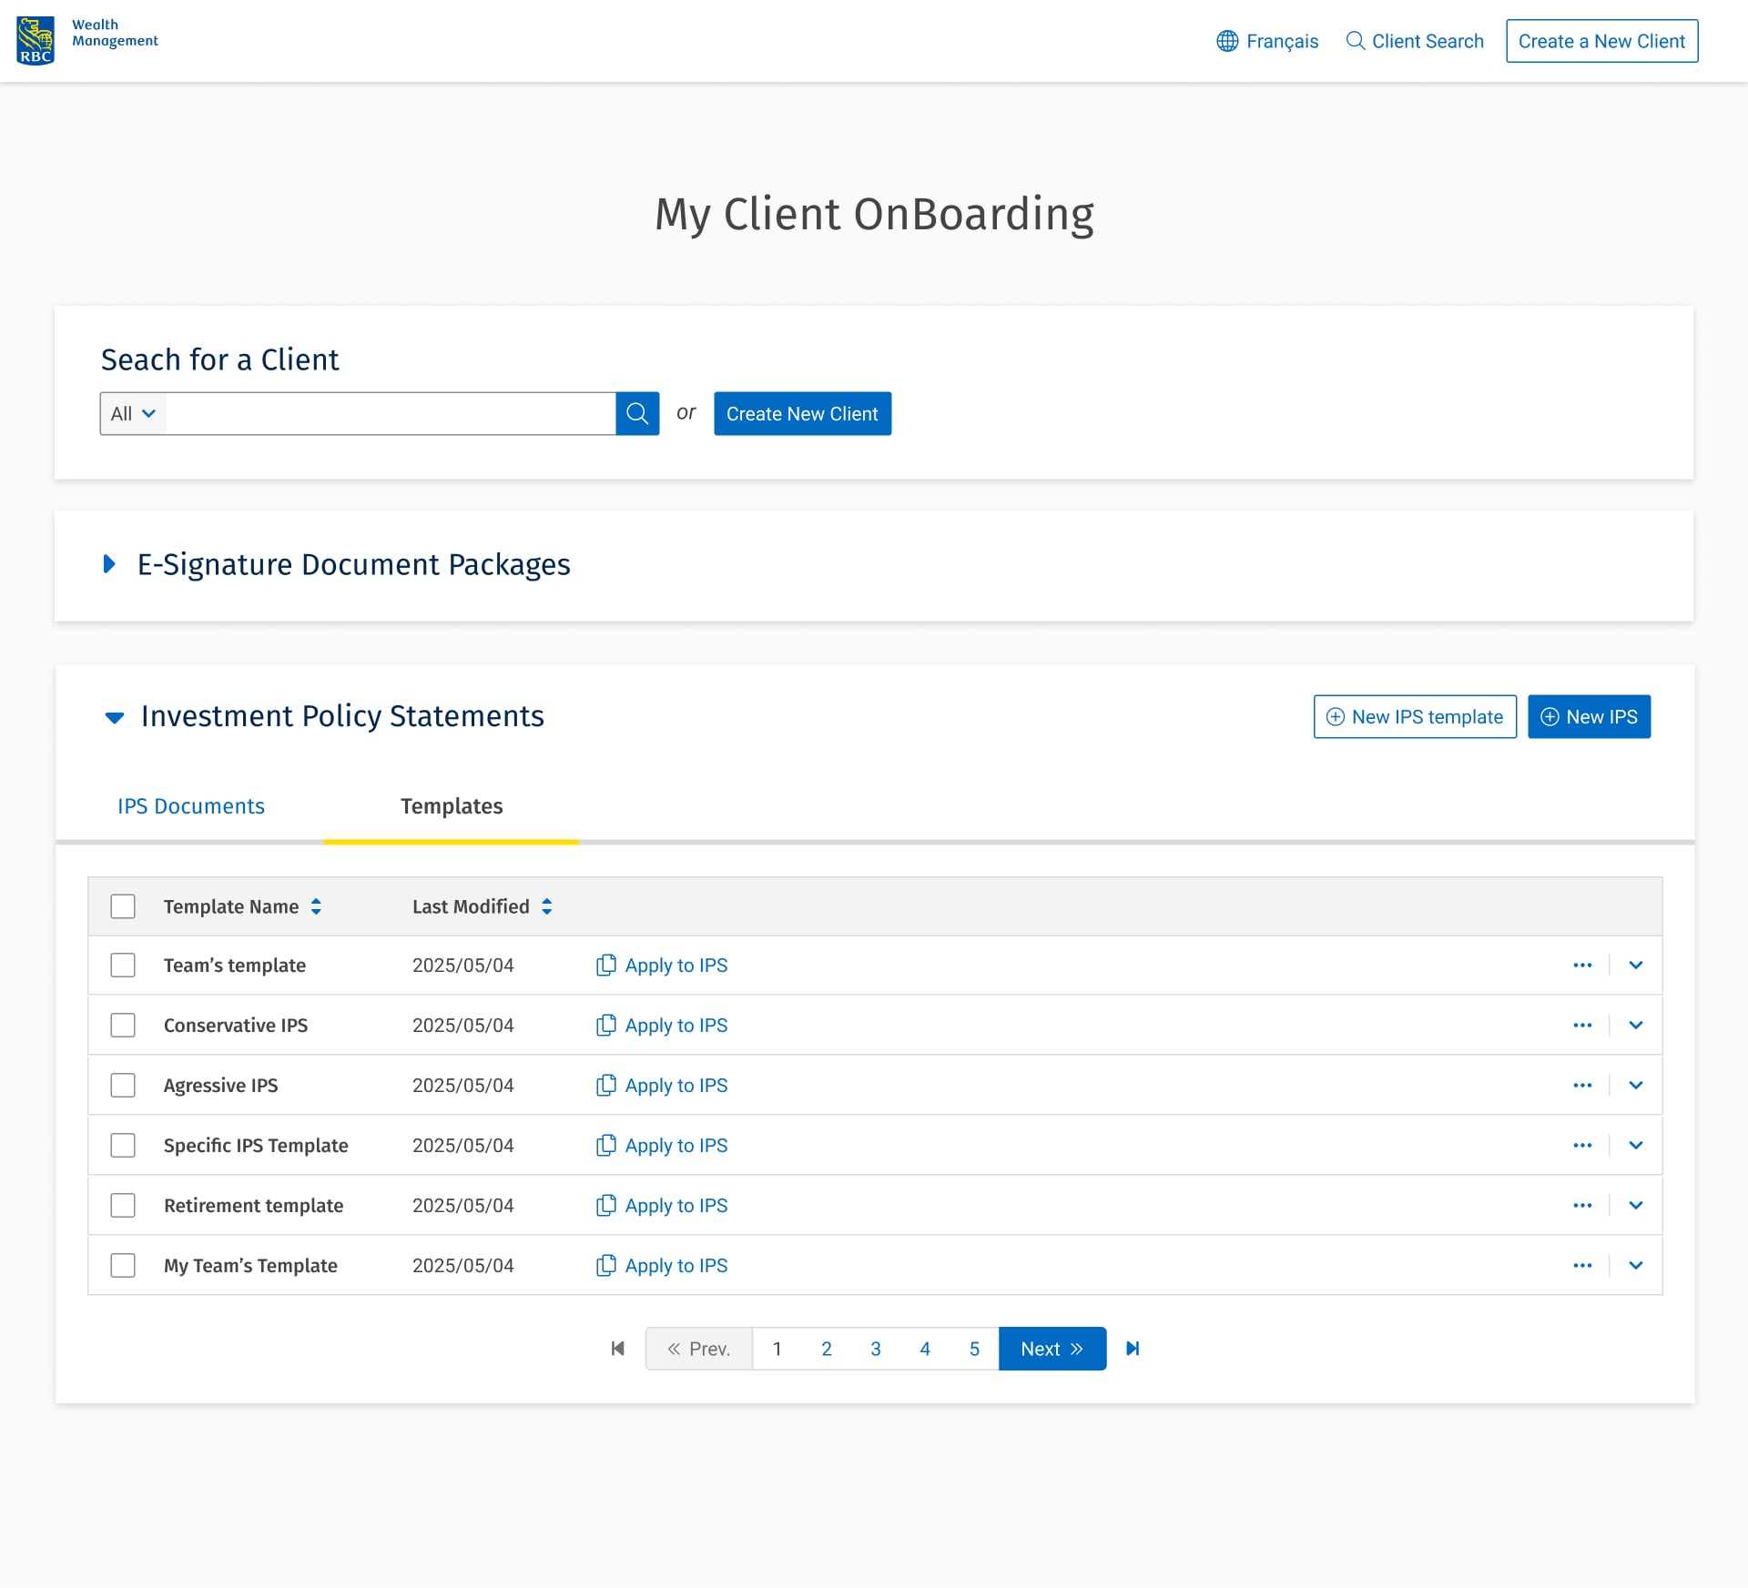Jump to last page of templates
The image size is (1748, 1588).
click(1133, 1349)
